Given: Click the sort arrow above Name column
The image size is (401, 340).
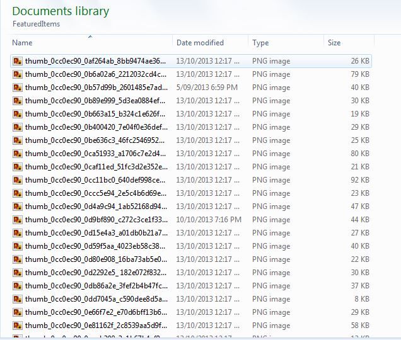Looking at the screenshot, I should point(90,37).
